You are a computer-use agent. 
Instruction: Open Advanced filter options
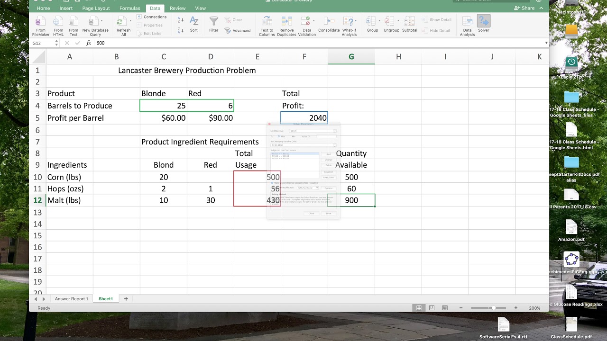238,30
